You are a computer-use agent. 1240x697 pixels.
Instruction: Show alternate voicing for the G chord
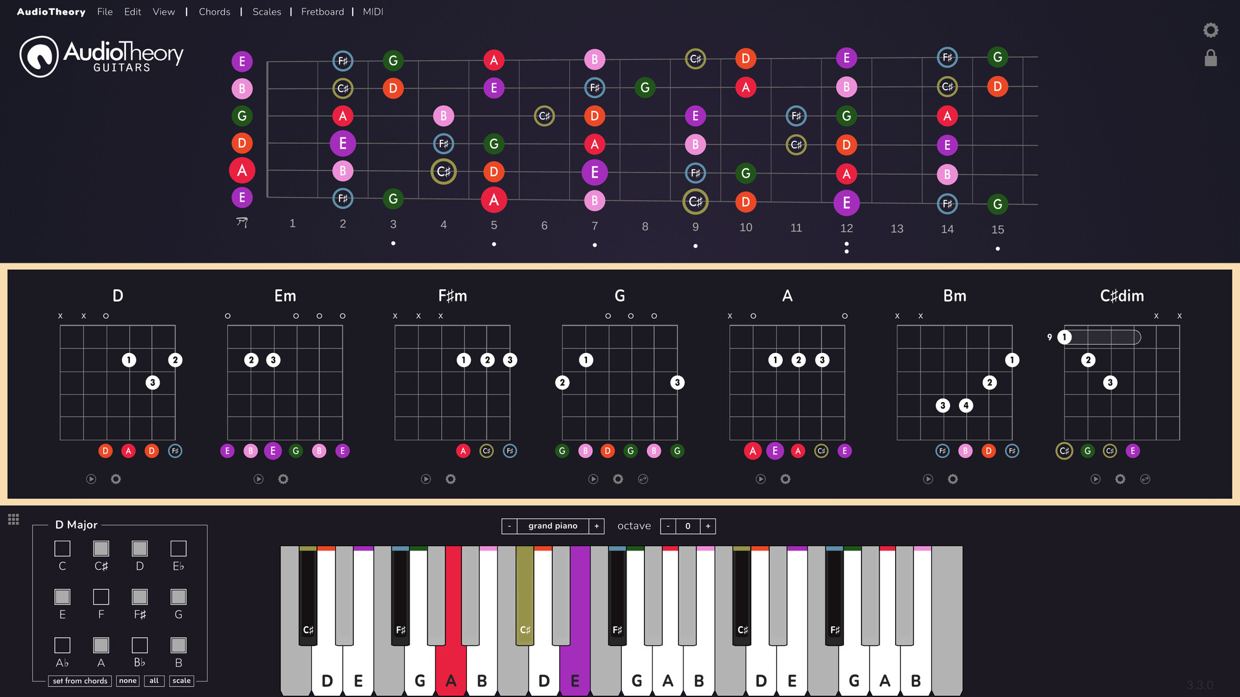point(643,479)
